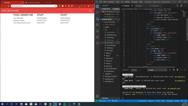Click the keywords link in terminal
Viewport: 188px width, 106px height.
(x=139, y=92)
